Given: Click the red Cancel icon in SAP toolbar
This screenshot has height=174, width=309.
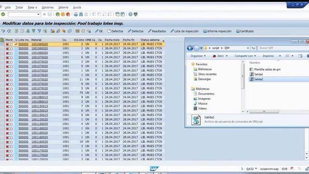Looking at the screenshot, I should point(68,14).
